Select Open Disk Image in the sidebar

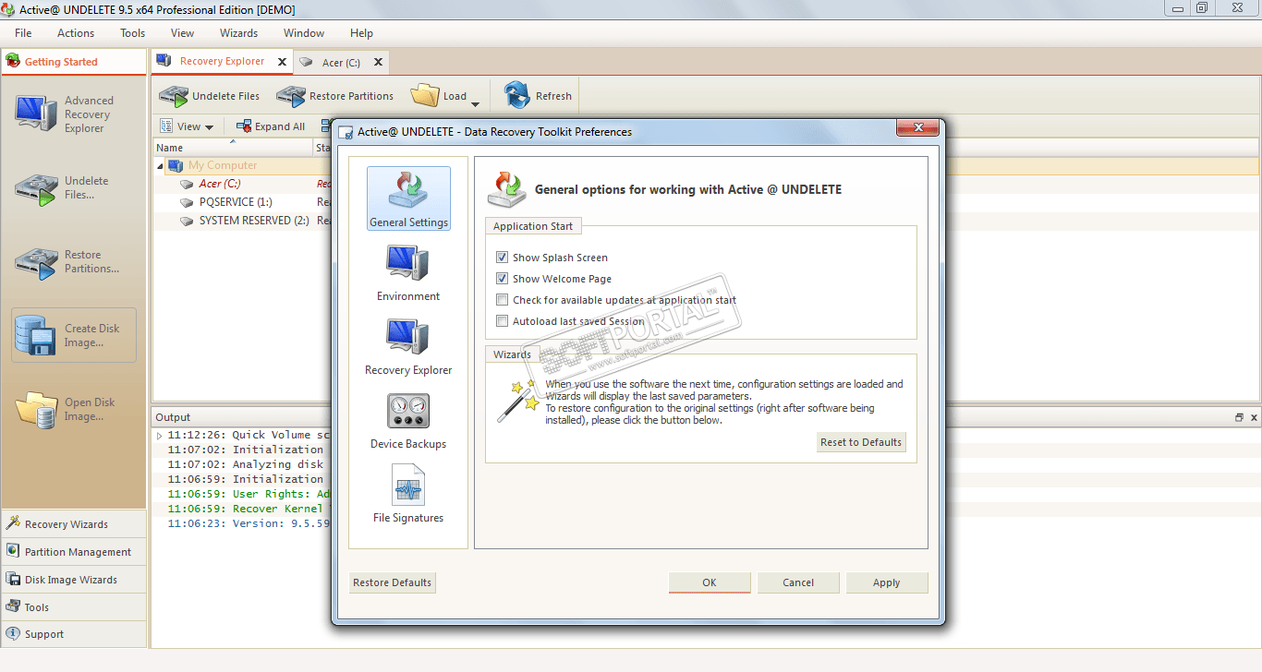(73, 409)
